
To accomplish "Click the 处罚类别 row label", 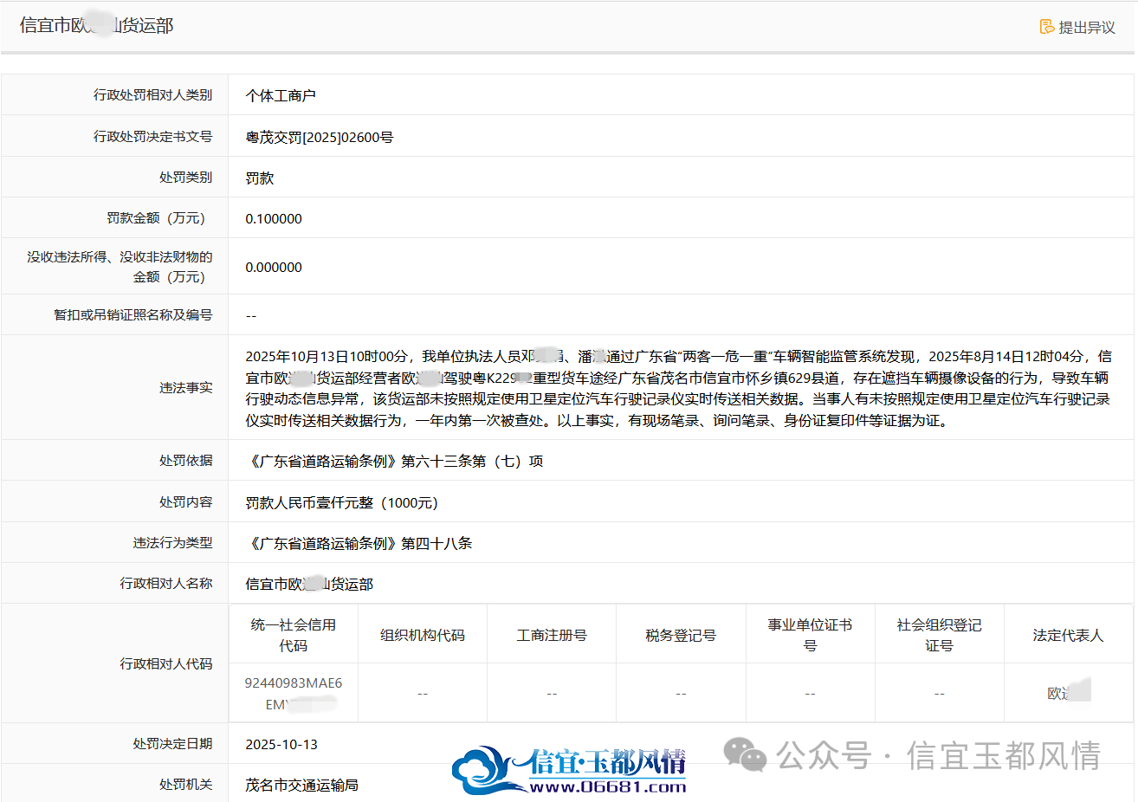I will [x=185, y=177].
